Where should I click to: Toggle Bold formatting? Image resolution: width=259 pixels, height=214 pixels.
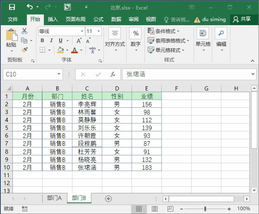click(x=42, y=40)
